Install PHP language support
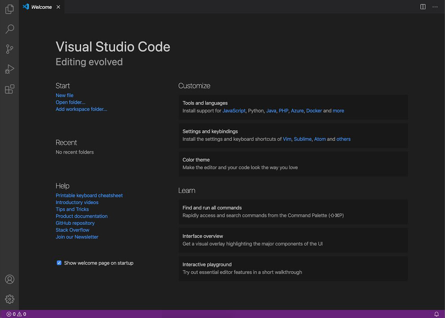This screenshot has height=318, width=445. [284, 111]
